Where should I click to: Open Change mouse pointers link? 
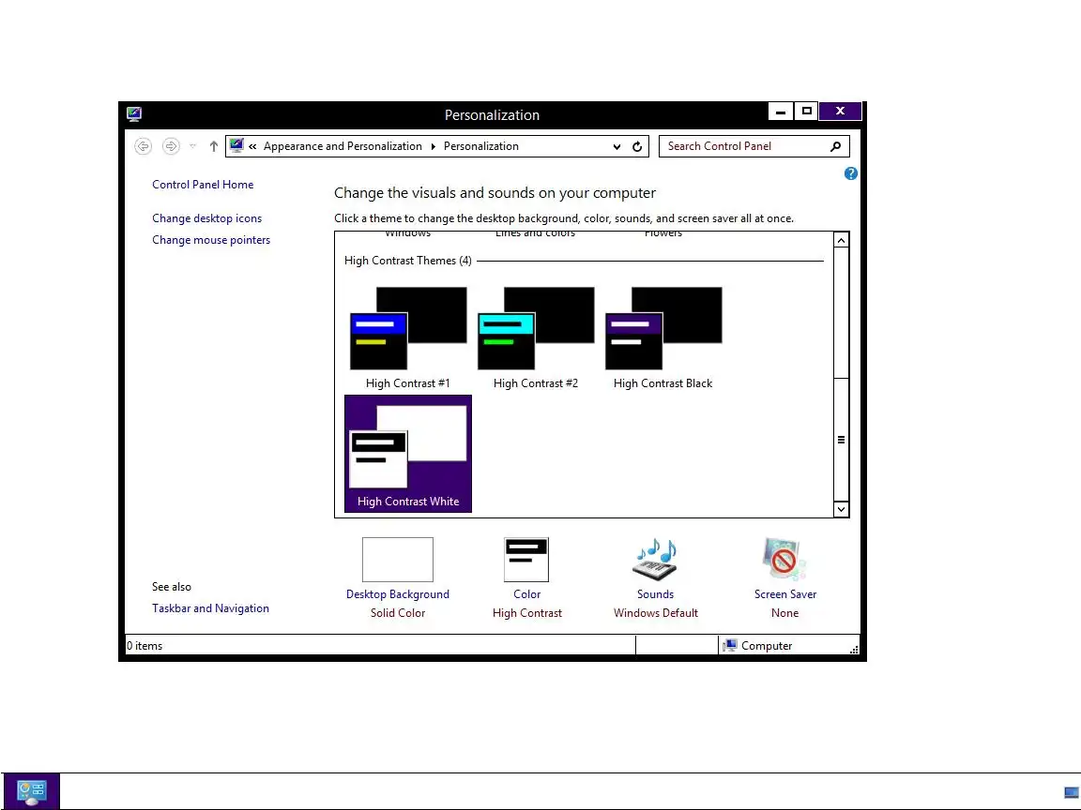[x=211, y=240]
